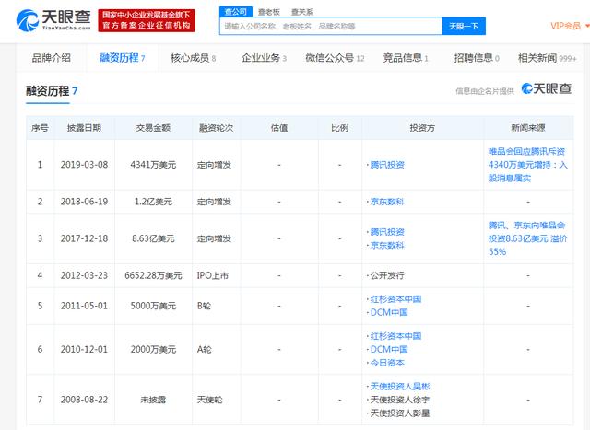590x430 pixels.
Task: Select the date cell 2012-03-23
Action: (84, 275)
